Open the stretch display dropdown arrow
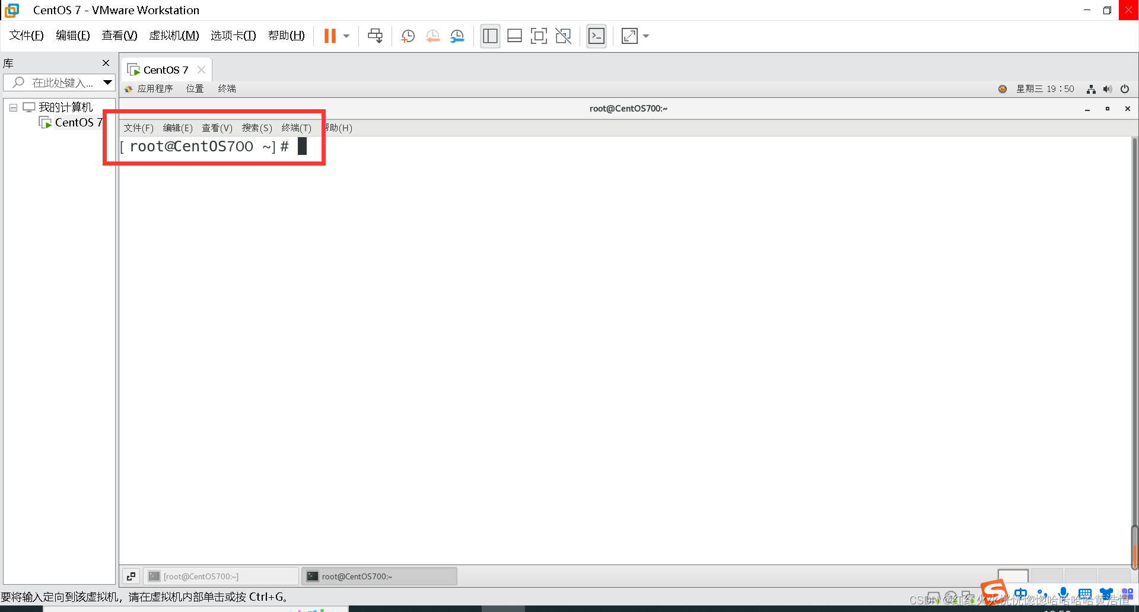The width and height of the screenshot is (1139, 612). click(x=646, y=36)
